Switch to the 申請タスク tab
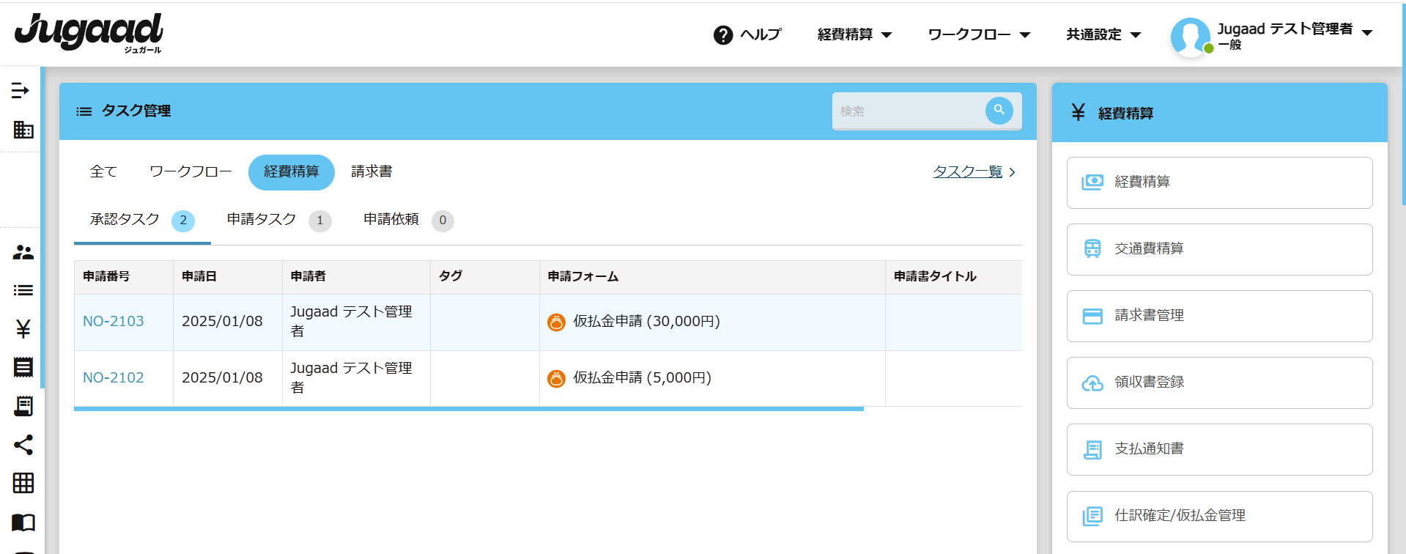The image size is (1406, 554). coord(262,220)
